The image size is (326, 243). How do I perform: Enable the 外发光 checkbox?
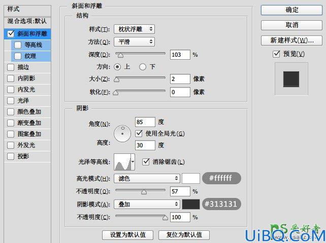click(x=11, y=145)
